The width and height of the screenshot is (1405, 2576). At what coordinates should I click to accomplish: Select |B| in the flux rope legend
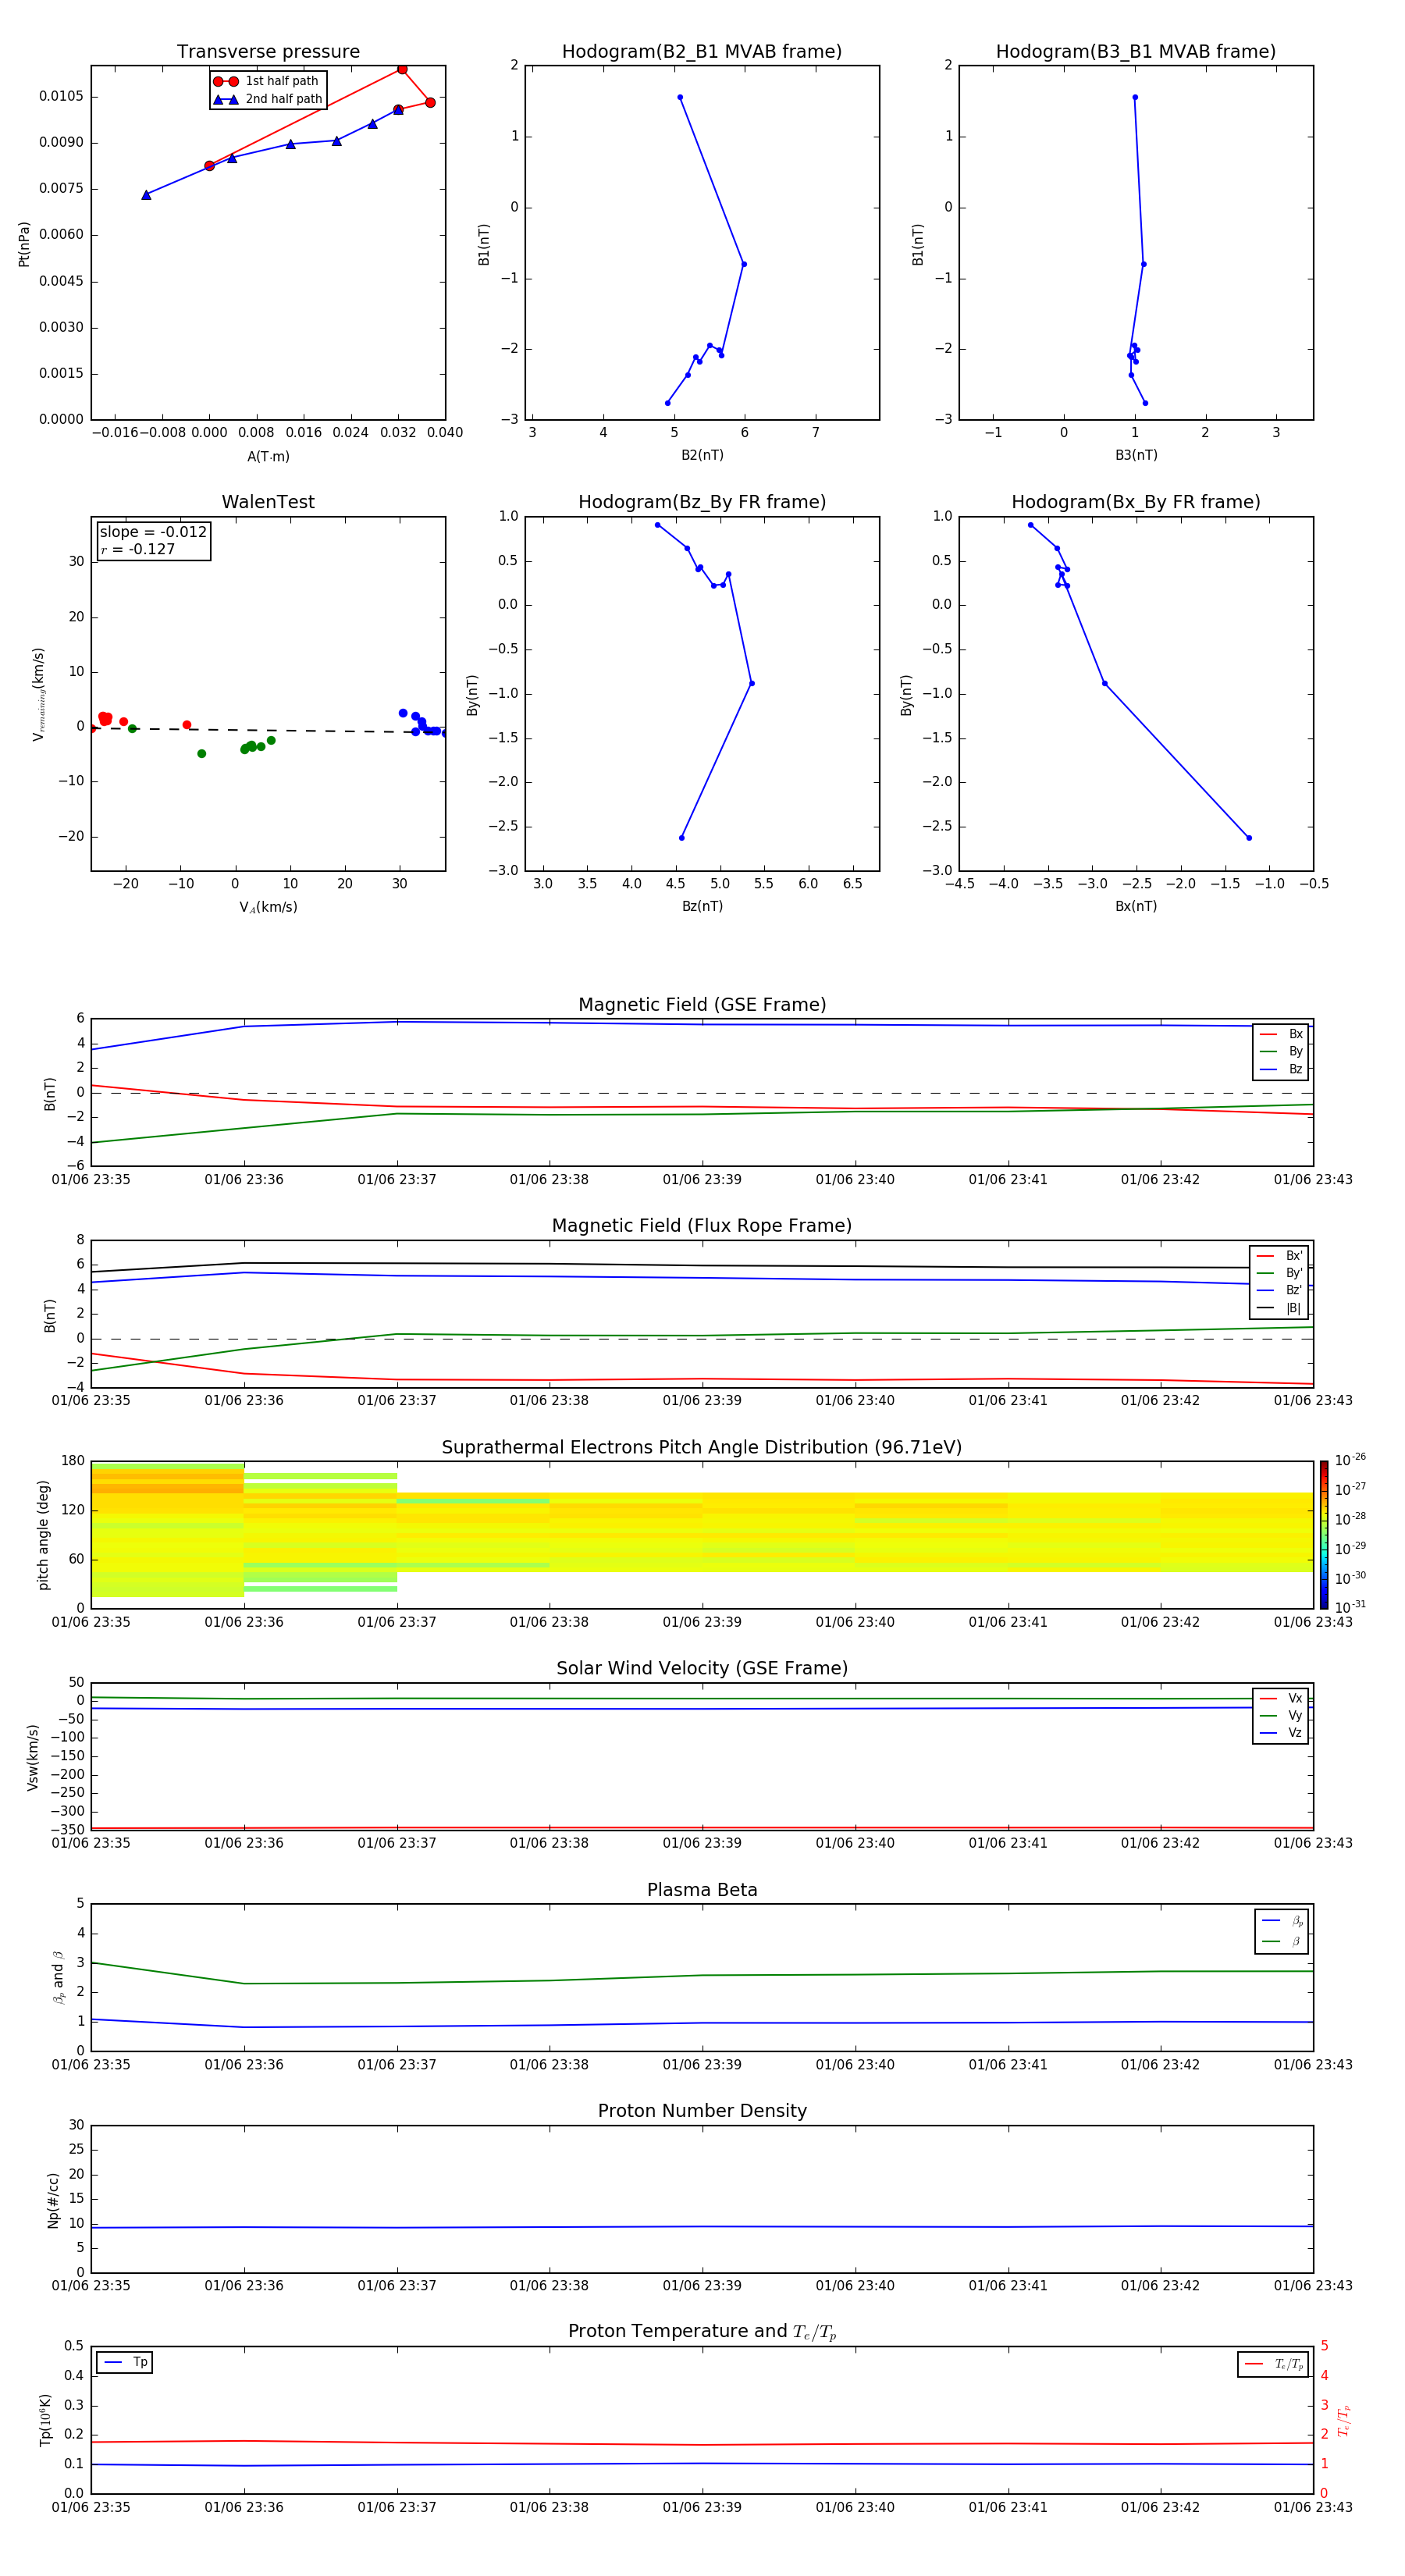(1279, 1308)
